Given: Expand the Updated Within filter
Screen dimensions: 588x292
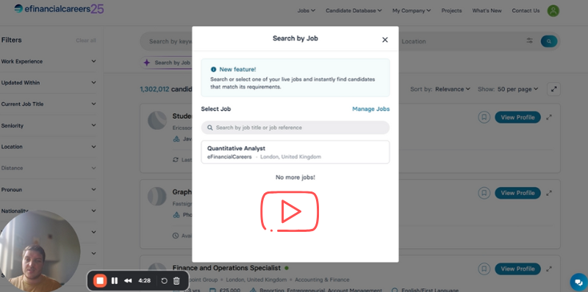Looking at the screenshot, I should coord(49,83).
